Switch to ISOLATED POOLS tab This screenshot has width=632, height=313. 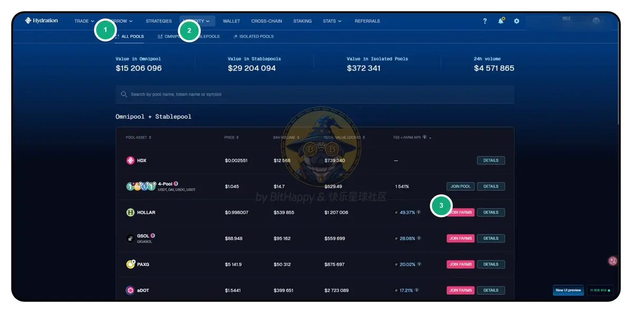253,36
